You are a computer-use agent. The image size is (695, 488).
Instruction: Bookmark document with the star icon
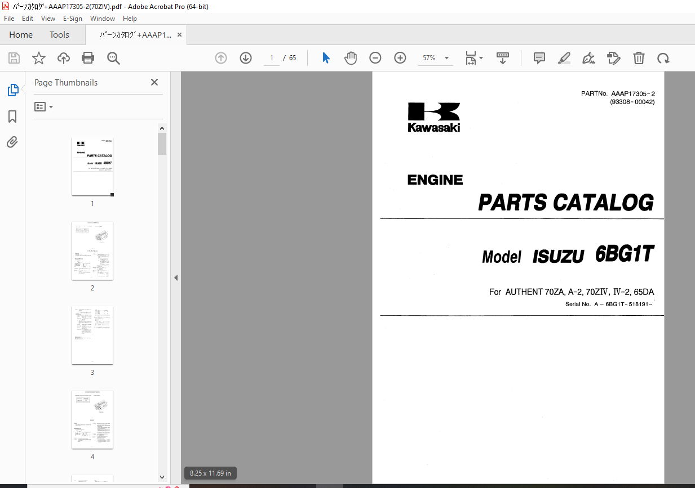pyautogui.click(x=38, y=58)
